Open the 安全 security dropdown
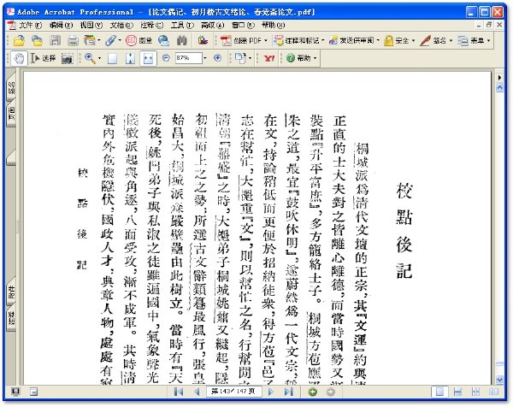 coord(399,40)
